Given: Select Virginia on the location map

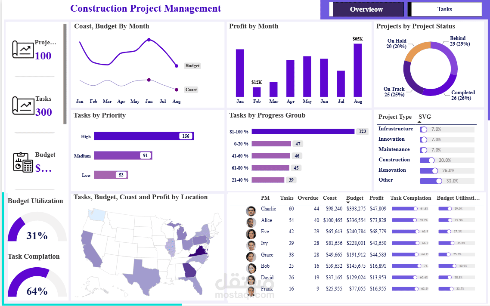Looking at the screenshot, I should point(199,251).
